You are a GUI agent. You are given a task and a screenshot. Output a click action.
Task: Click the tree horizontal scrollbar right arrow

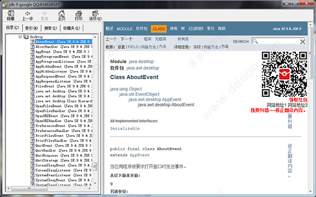click(90, 189)
